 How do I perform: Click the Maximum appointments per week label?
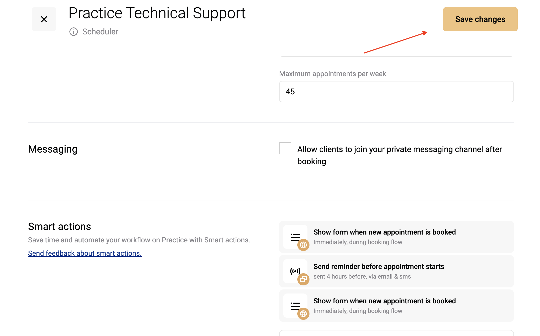(333, 74)
